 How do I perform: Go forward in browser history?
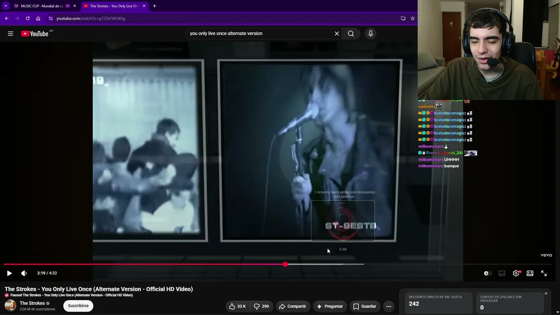click(17, 18)
